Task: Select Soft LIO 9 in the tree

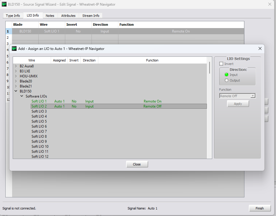Action: tap(39, 142)
